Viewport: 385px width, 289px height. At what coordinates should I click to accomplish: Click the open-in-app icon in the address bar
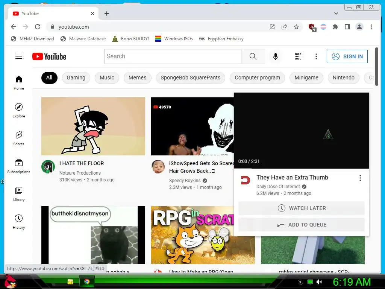tap(272, 27)
